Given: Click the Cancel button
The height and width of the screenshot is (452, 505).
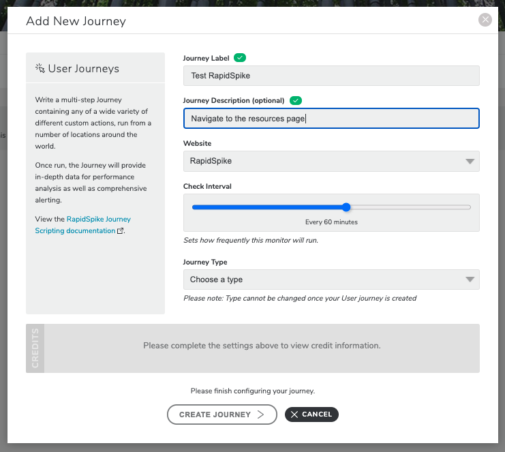Looking at the screenshot, I should point(311,415).
